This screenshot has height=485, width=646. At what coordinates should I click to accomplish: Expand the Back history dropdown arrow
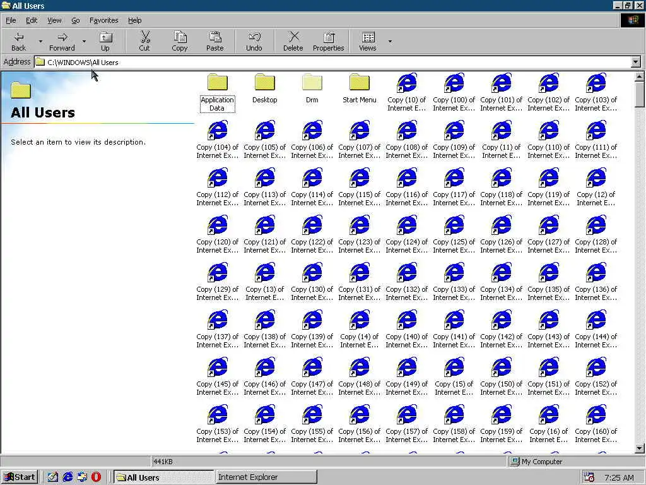click(40, 41)
